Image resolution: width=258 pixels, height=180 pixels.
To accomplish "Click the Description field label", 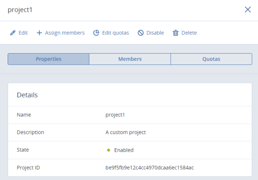I will 30,132.
